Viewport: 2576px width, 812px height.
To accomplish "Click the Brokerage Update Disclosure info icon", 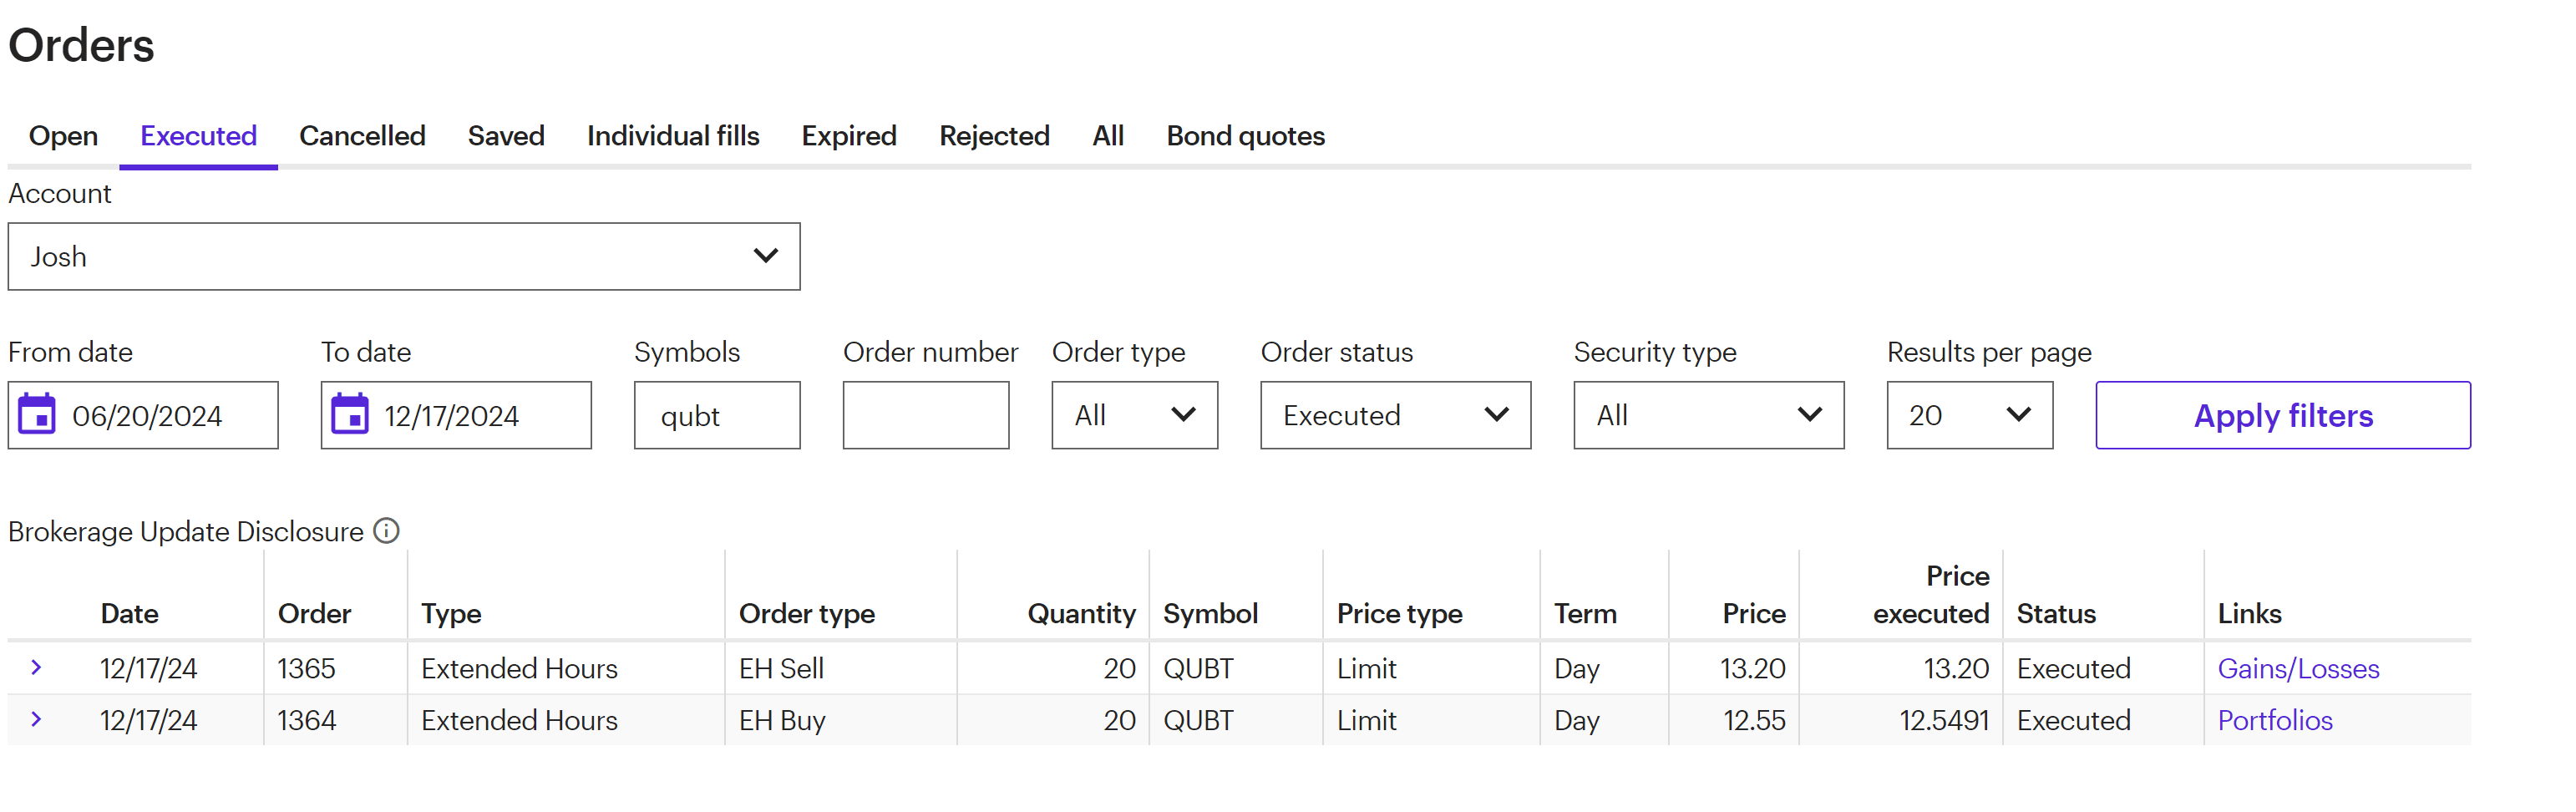I will point(386,530).
